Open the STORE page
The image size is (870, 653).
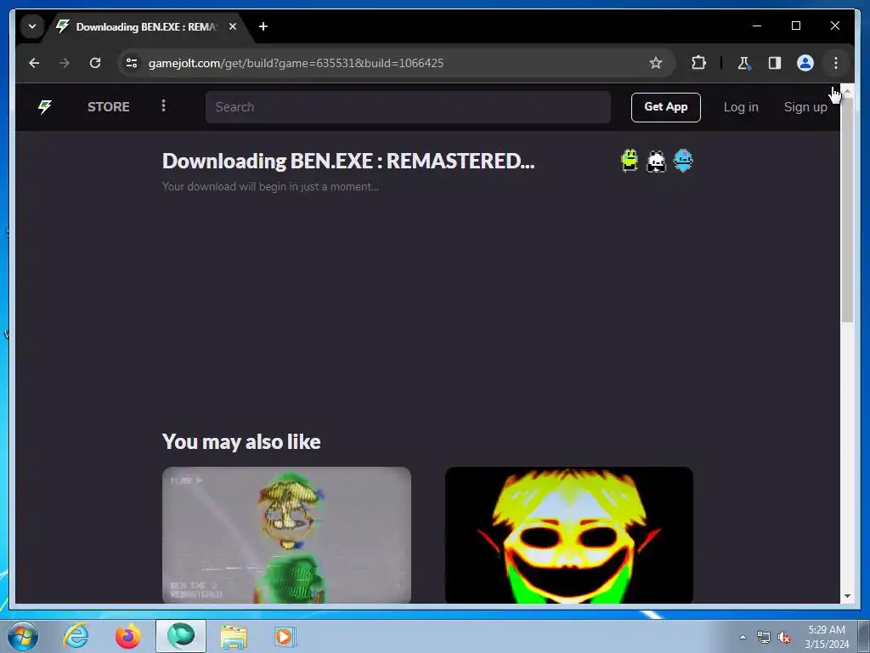pyautogui.click(x=108, y=106)
